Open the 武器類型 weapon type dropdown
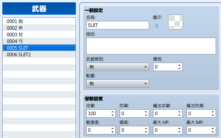The height and width of the screenshot is (138, 221). (118, 67)
